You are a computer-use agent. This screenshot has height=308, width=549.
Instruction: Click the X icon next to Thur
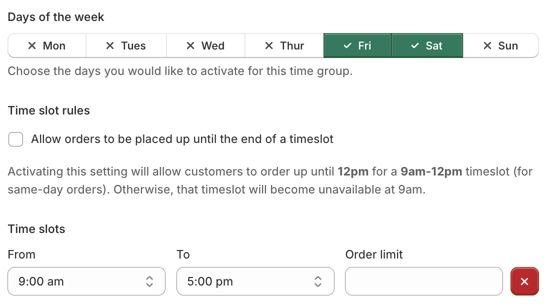(x=269, y=45)
